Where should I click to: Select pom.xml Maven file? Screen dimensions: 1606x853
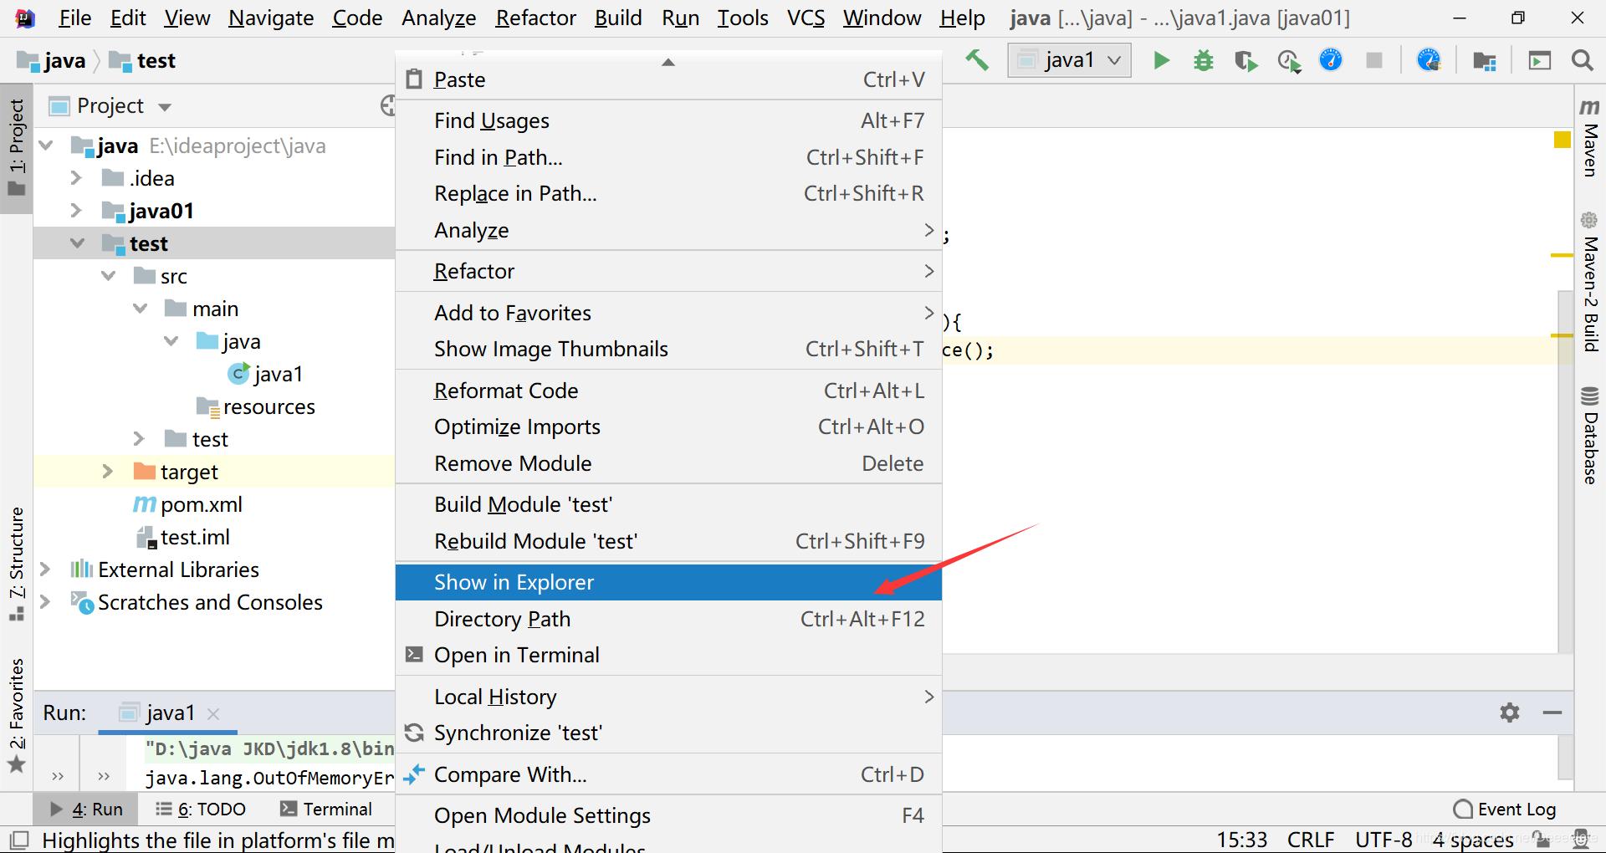click(x=188, y=504)
